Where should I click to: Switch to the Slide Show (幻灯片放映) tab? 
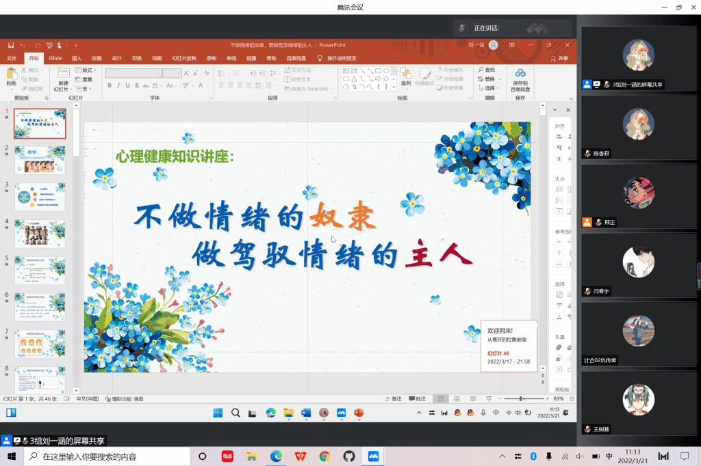pos(184,59)
